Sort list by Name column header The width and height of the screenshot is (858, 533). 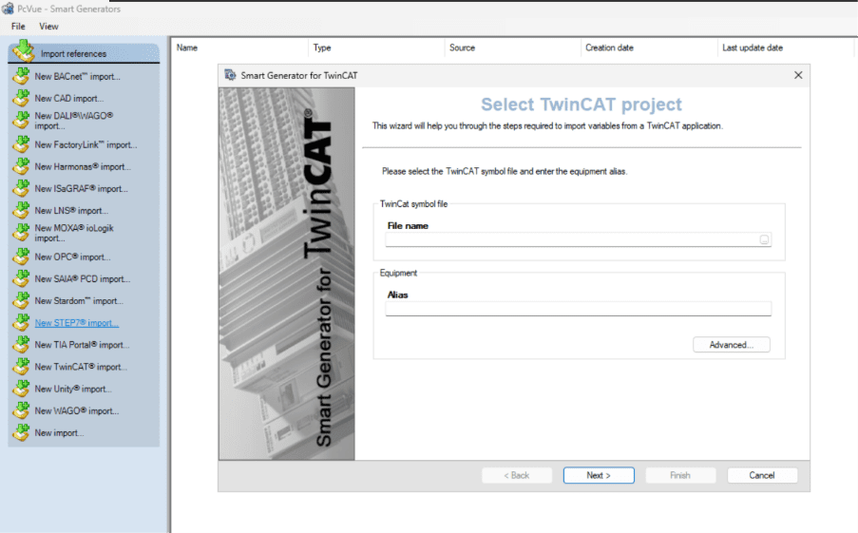pos(187,48)
